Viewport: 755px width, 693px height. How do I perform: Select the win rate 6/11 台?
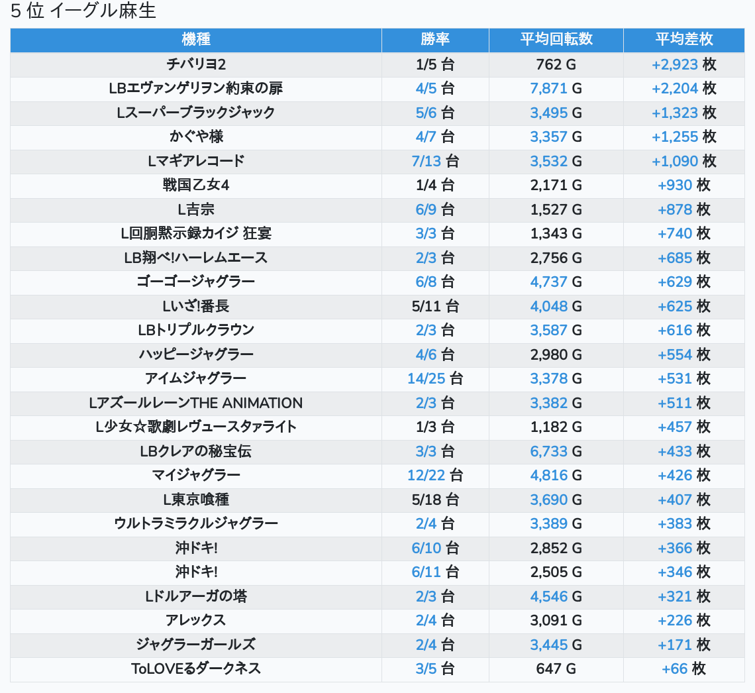(435, 572)
